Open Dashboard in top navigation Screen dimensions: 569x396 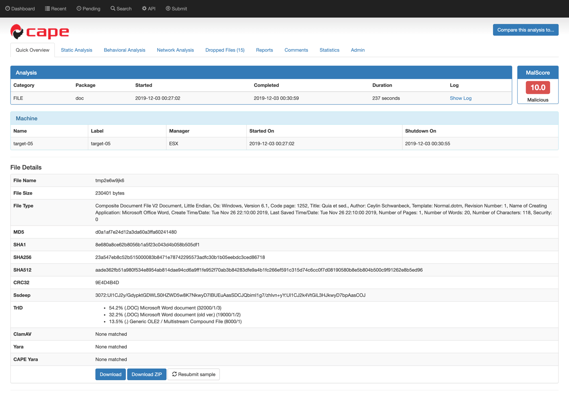(20, 9)
